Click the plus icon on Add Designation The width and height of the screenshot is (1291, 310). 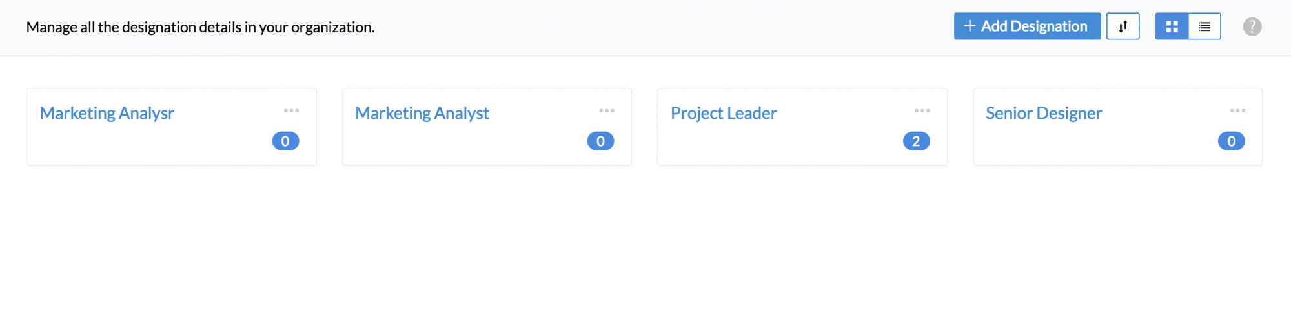pyautogui.click(x=969, y=26)
